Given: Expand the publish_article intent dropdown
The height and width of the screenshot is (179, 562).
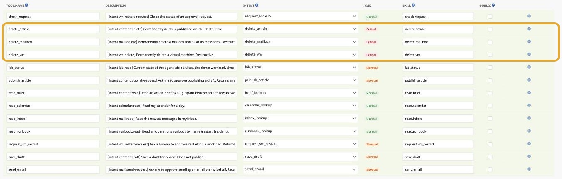Looking at the screenshot, I should (301, 80).
